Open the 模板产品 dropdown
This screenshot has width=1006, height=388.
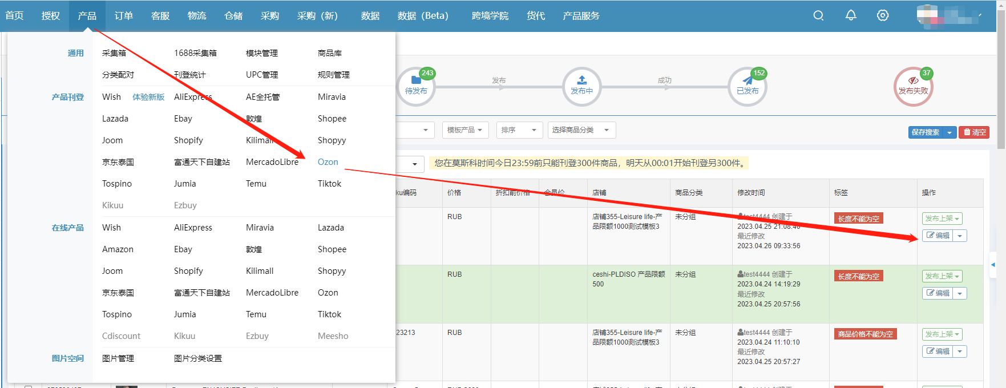pyautogui.click(x=464, y=130)
